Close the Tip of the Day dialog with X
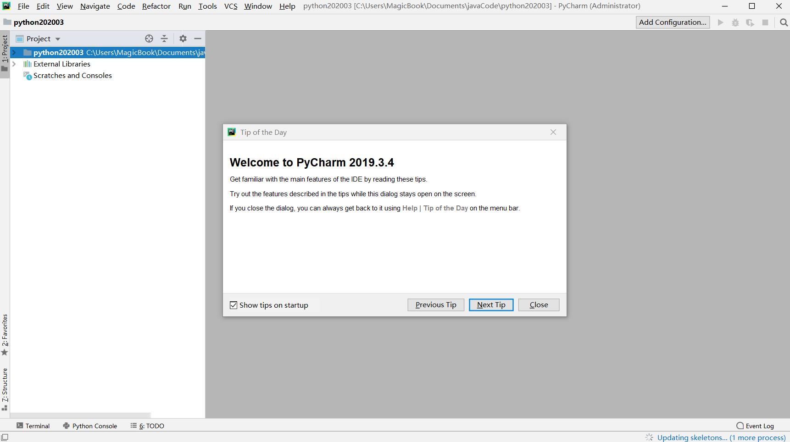Screen dimensions: 790x442 [553, 132]
